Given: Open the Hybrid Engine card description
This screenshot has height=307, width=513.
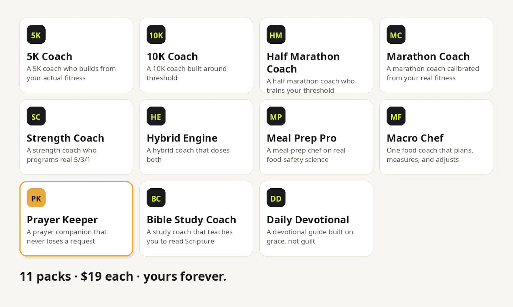Looking at the screenshot, I should coord(188,155).
